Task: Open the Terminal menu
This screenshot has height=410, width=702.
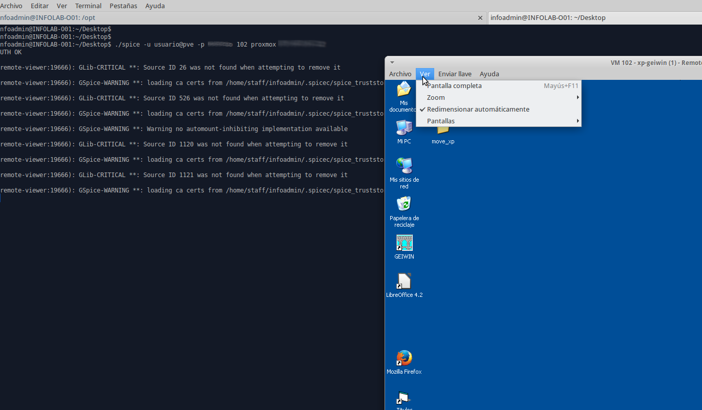Action: [88, 6]
